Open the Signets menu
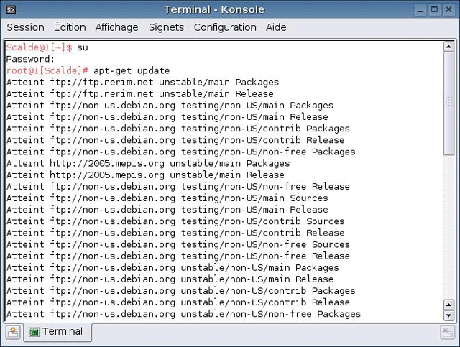This screenshot has width=460, height=347. [x=166, y=27]
